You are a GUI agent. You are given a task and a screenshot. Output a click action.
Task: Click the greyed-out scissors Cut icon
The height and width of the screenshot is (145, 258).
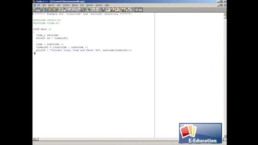click(x=93, y=10)
